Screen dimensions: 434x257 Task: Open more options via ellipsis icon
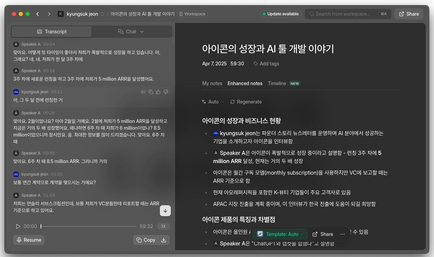click(342, 234)
